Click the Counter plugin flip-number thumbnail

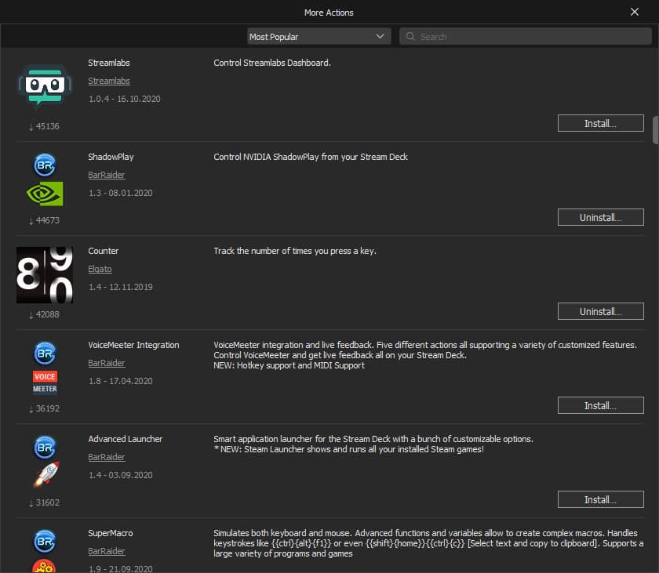point(45,275)
